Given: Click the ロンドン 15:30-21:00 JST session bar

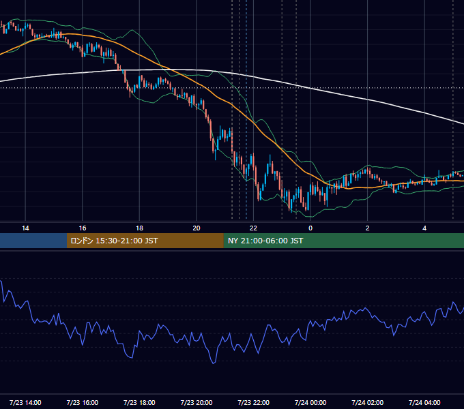Looking at the screenshot, I should (145, 241).
